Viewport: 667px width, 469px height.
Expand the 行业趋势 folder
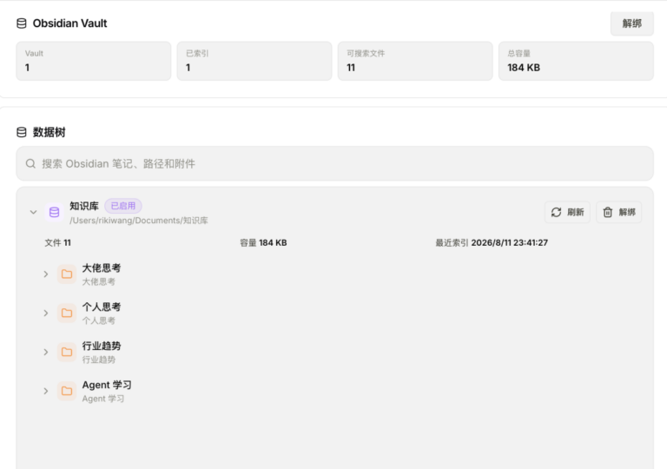[x=46, y=352]
